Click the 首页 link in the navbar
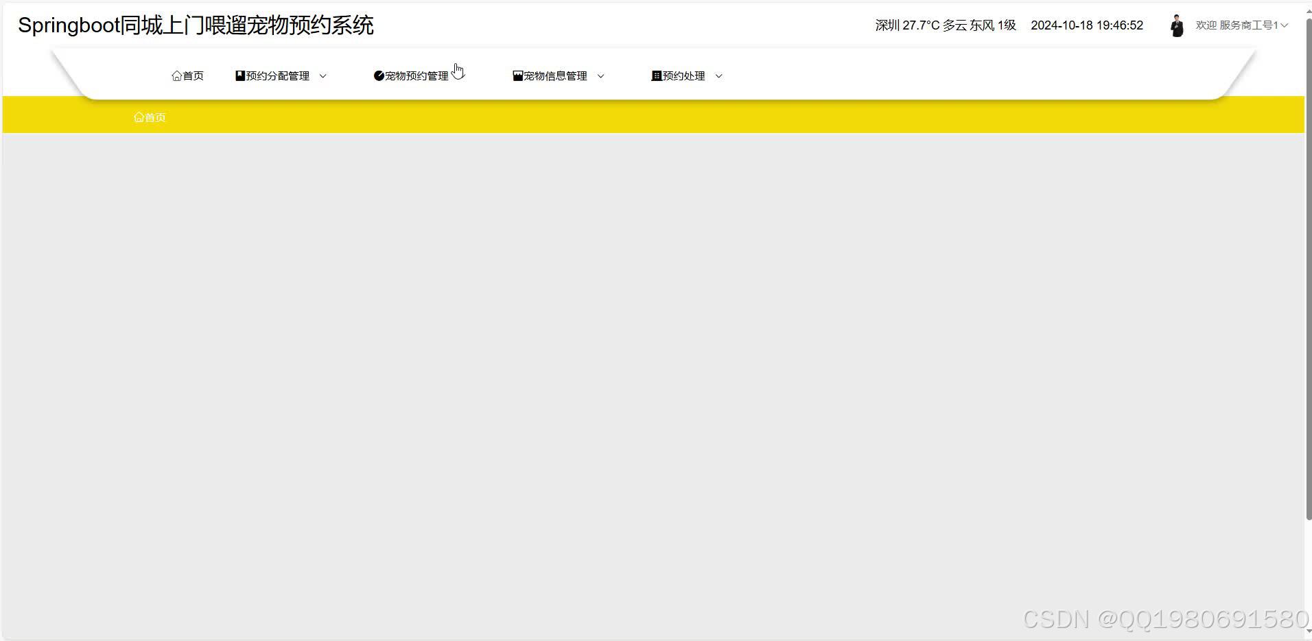The height and width of the screenshot is (641, 1312). (193, 75)
